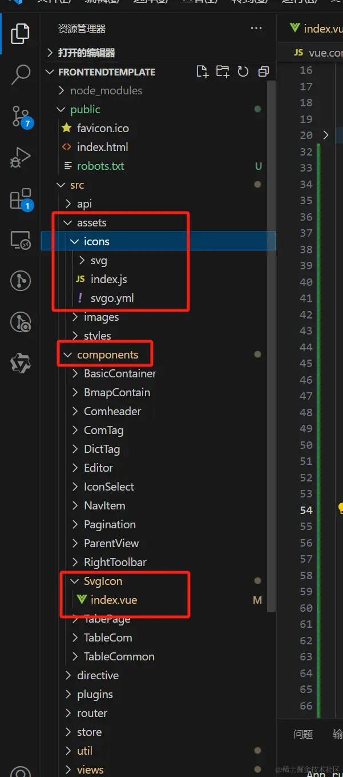Open the Explorer view in activity bar

pos(20,33)
